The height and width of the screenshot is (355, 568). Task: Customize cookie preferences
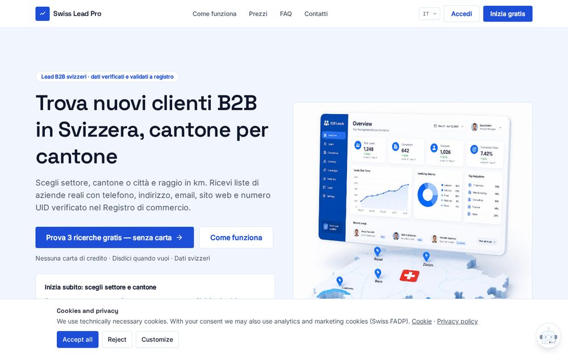pyautogui.click(x=157, y=340)
